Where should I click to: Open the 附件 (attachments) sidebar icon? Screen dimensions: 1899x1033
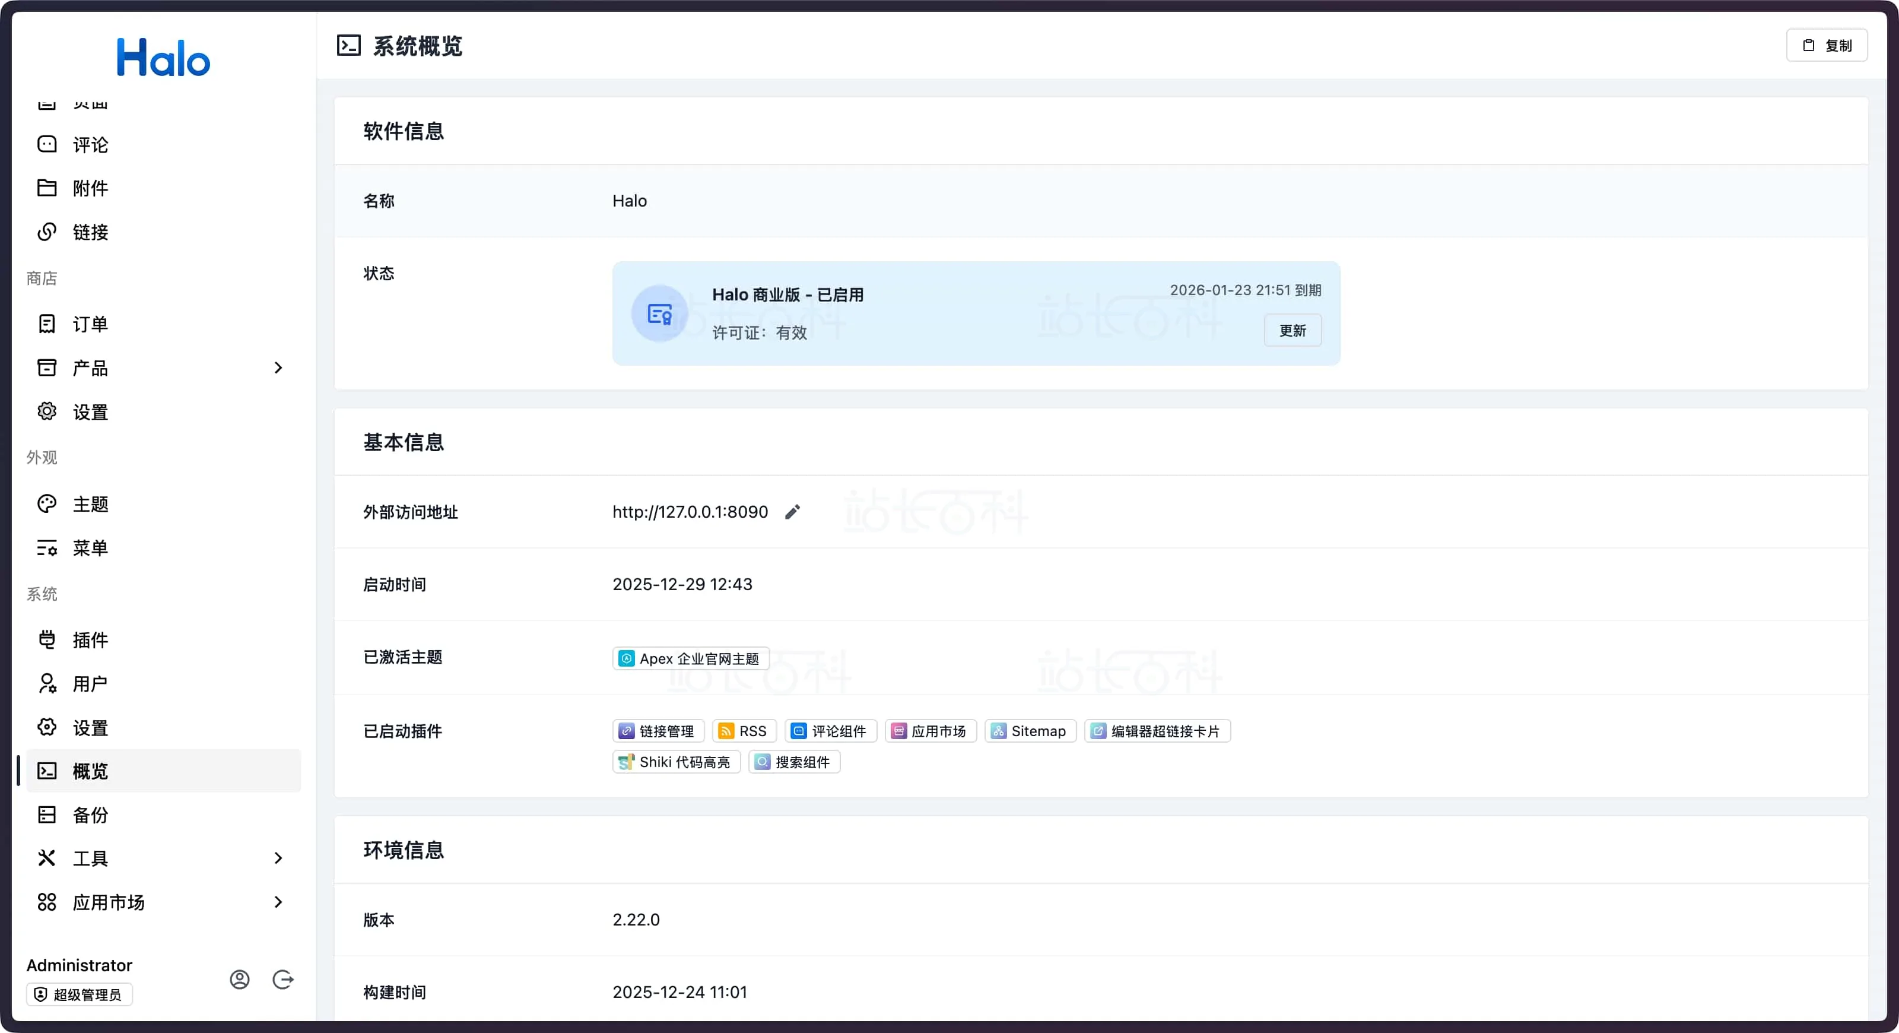[x=46, y=188]
